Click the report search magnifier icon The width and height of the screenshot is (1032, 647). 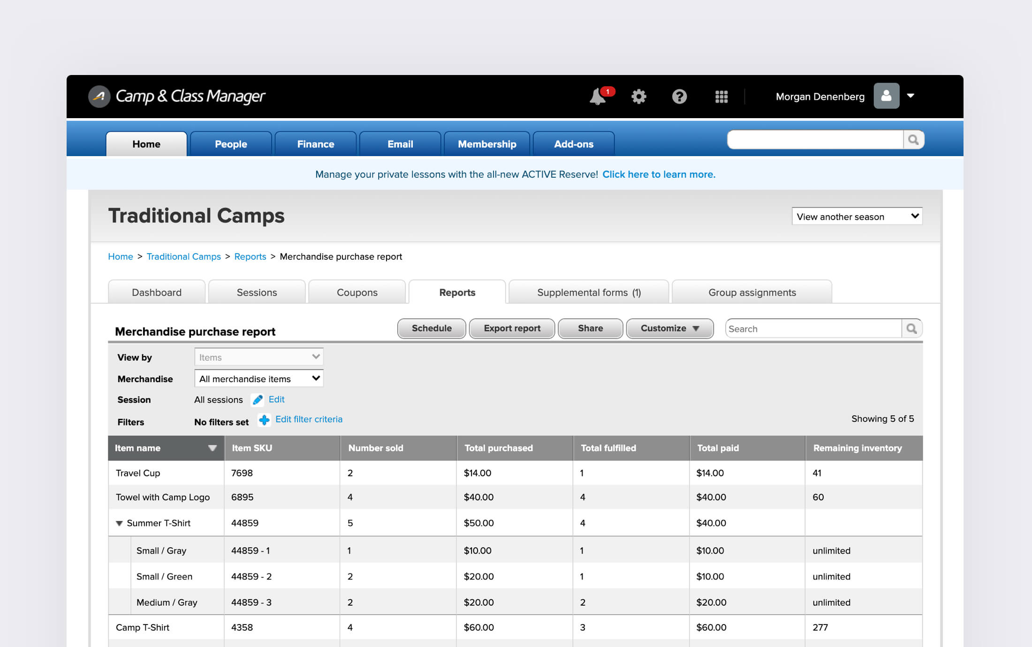click(911, 329)
